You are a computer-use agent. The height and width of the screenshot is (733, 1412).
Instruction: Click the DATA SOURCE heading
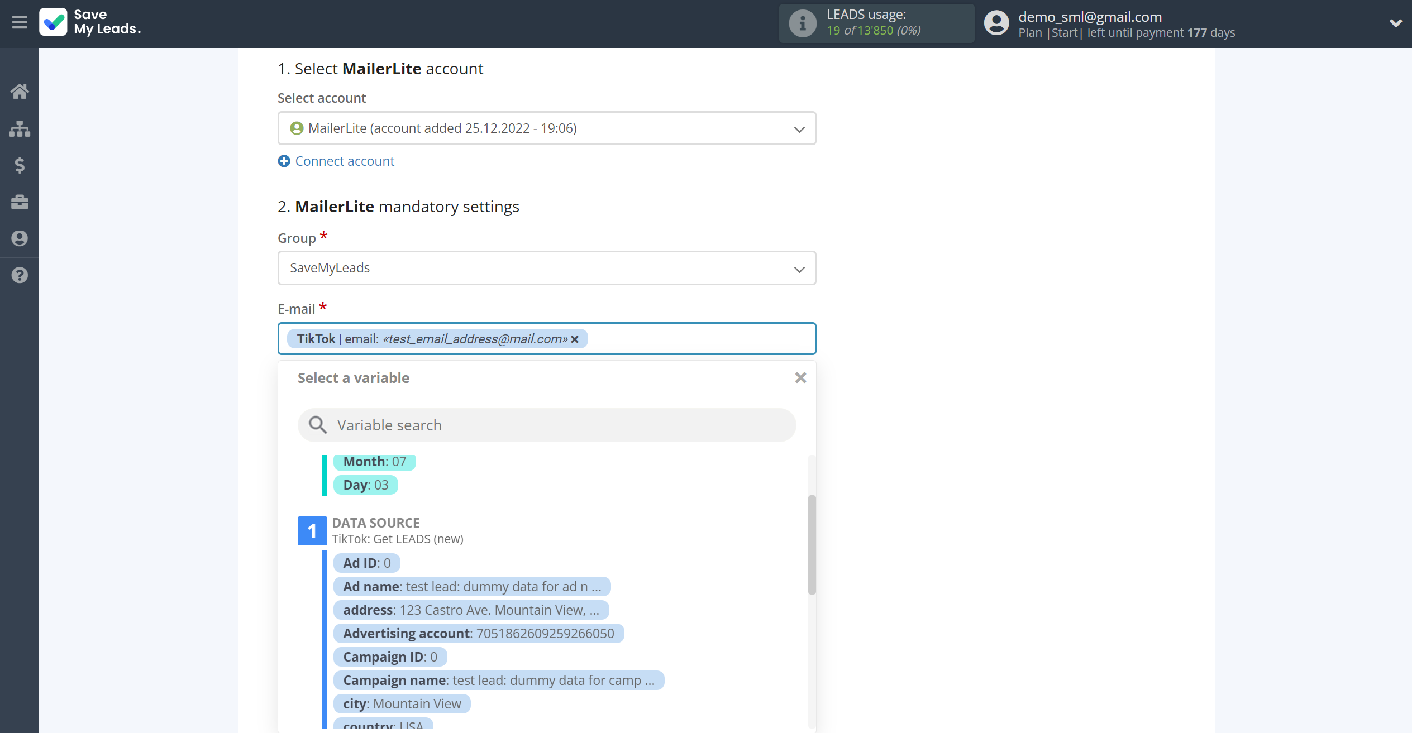tap(376, 523)
